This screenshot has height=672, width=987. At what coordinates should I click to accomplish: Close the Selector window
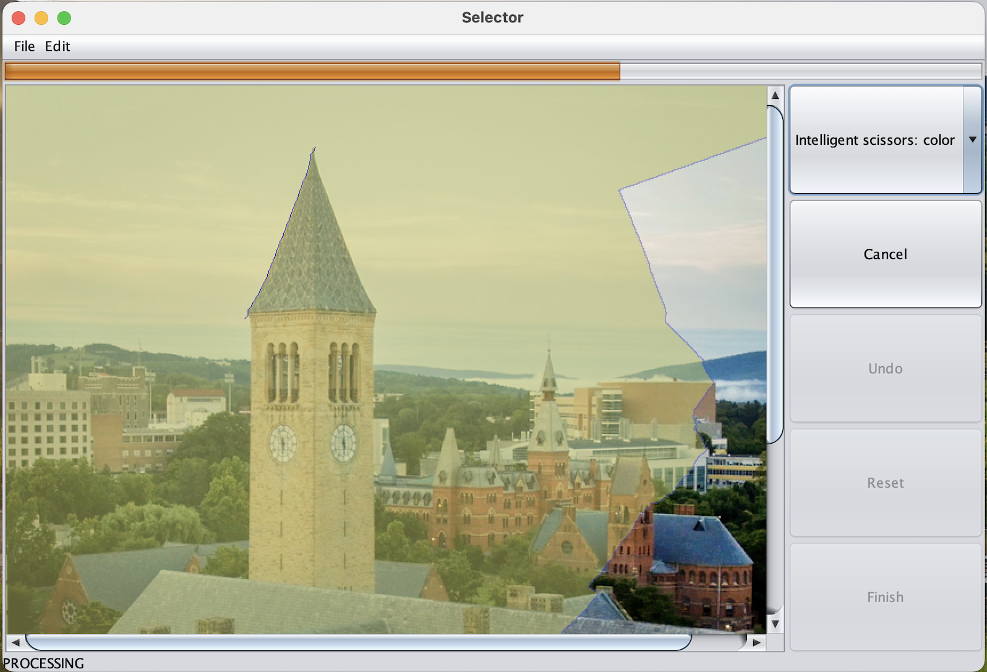click(19, 18)
